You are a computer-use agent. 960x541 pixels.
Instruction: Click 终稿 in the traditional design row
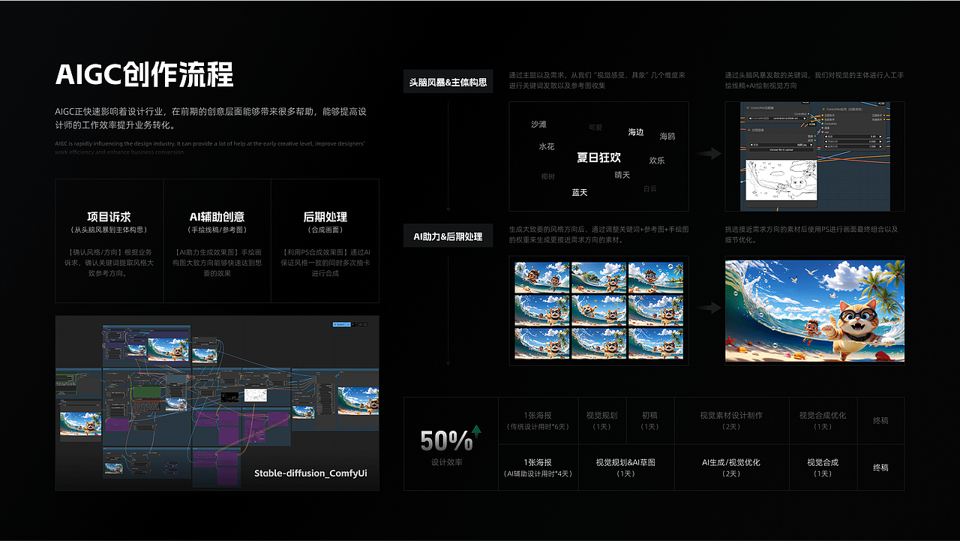click(880, 421)
